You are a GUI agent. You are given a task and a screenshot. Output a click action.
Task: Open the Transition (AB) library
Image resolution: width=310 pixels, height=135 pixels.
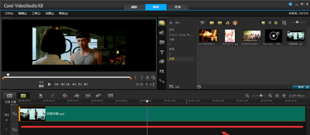[162, 42]
